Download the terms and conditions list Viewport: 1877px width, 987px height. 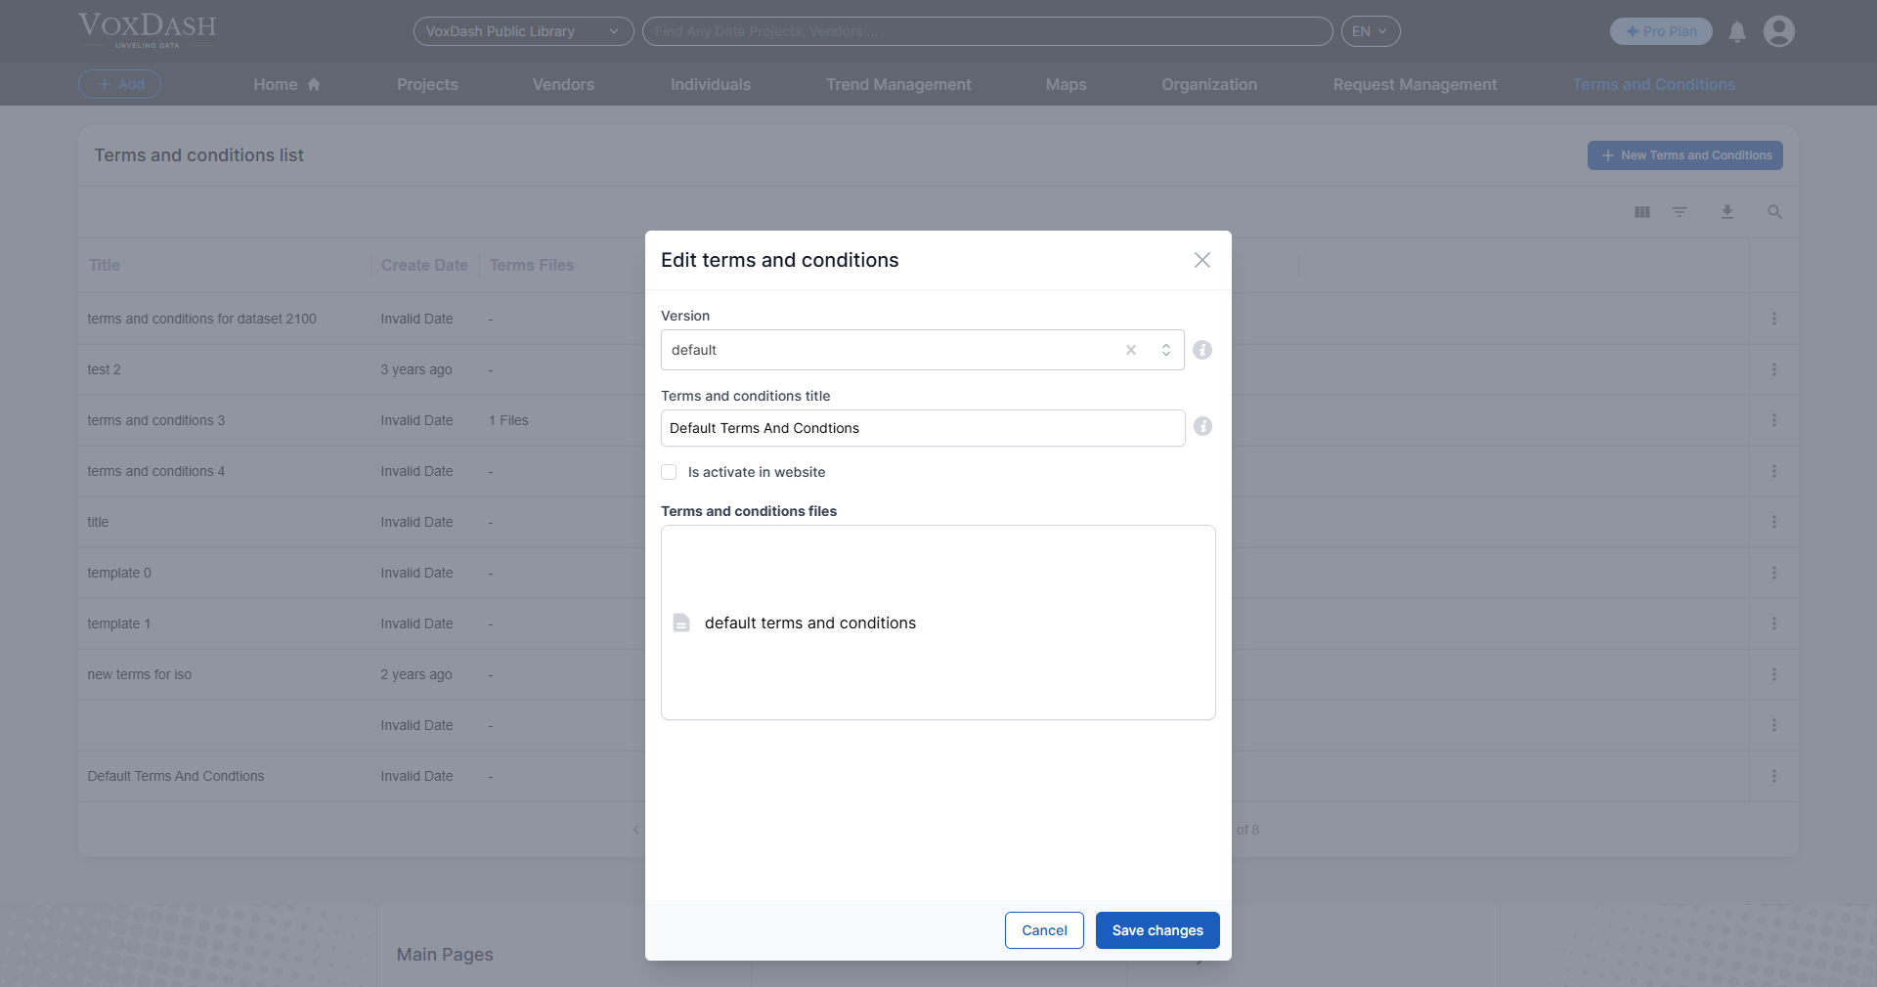(x=1726, y=212)
